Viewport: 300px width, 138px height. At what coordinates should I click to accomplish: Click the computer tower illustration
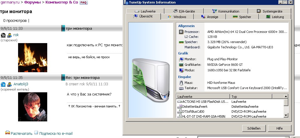150,80
